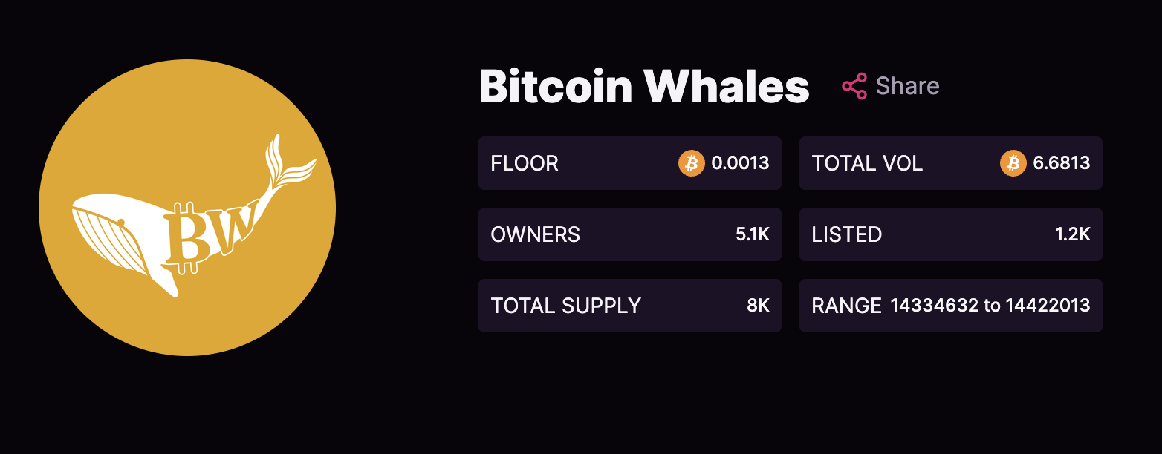Select the owners count 5.1K

click(x=753, y=234)
